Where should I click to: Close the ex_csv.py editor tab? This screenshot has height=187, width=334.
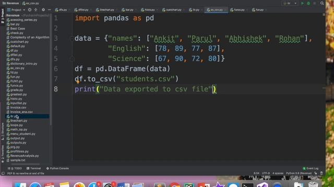[x=225, y=10]
